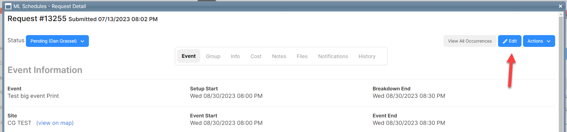
Task: Switch to the Group tab
Action: (x=213, y=56)
